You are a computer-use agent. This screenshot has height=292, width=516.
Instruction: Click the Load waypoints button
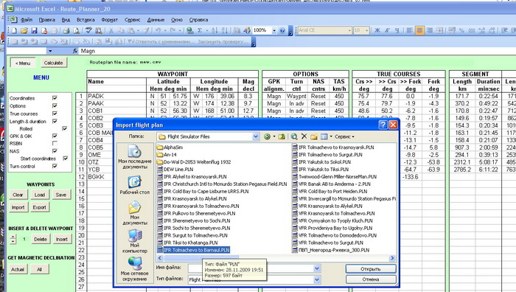click(40, 195)
